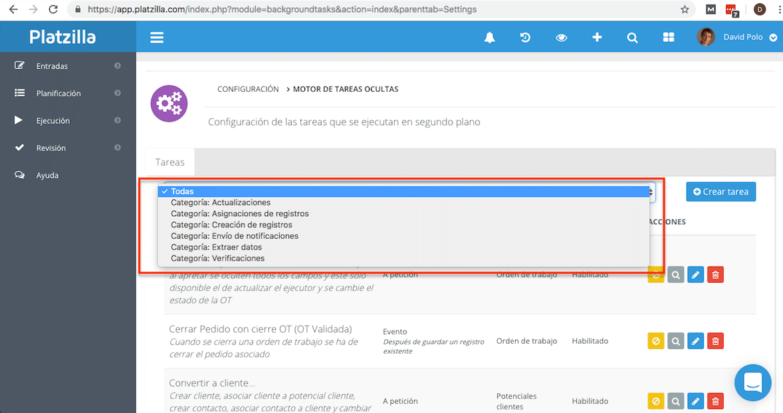783x413 pixels.
Task: Disable the Cerrar Pedido task
Action: (656, 341)
